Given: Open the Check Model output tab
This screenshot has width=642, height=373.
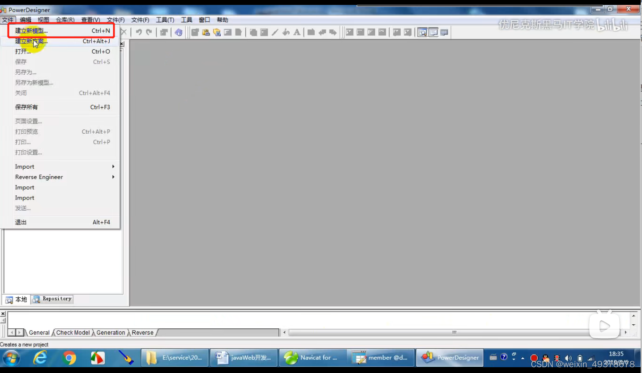Looking at the screenshot, I should (73, 333).
